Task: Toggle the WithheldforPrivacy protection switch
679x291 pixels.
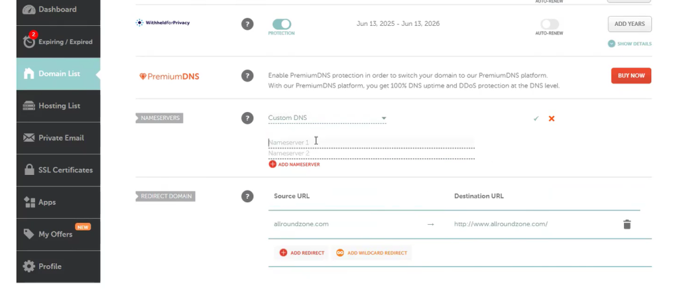Action: [x=281, y=23]
